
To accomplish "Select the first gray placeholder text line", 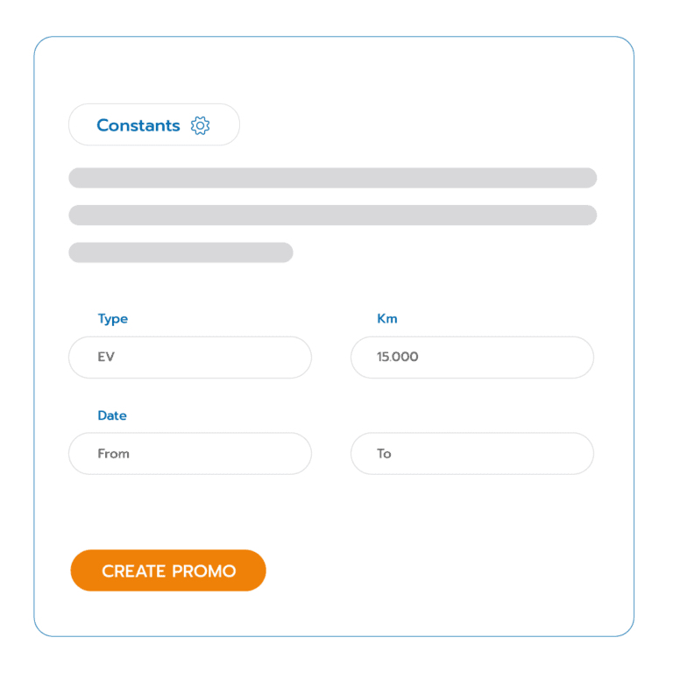I will 333,178.
